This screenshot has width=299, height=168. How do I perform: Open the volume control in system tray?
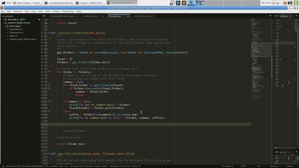290,3
